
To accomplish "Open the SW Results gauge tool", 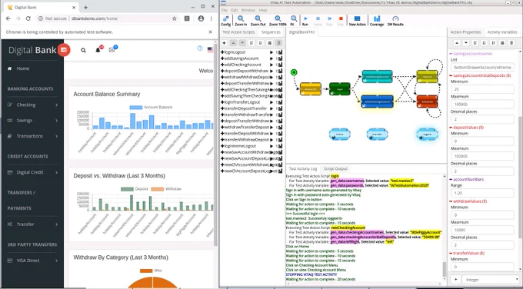I will coord(395,21).
